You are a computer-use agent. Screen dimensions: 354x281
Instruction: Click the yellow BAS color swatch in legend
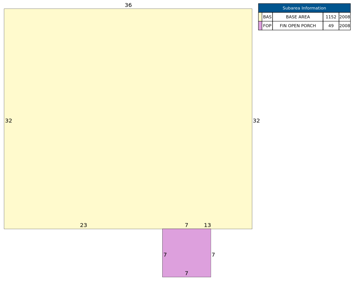click(260, 17)
